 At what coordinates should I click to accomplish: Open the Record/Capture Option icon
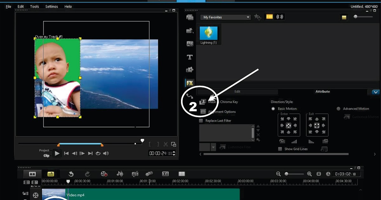[104, 174]
